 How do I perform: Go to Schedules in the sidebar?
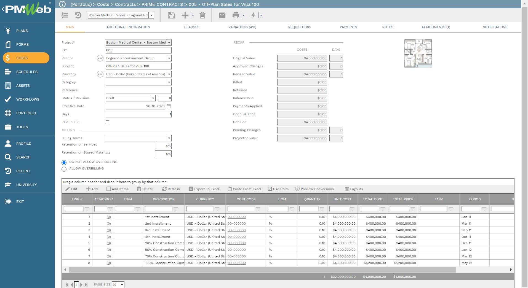[27, 72]
